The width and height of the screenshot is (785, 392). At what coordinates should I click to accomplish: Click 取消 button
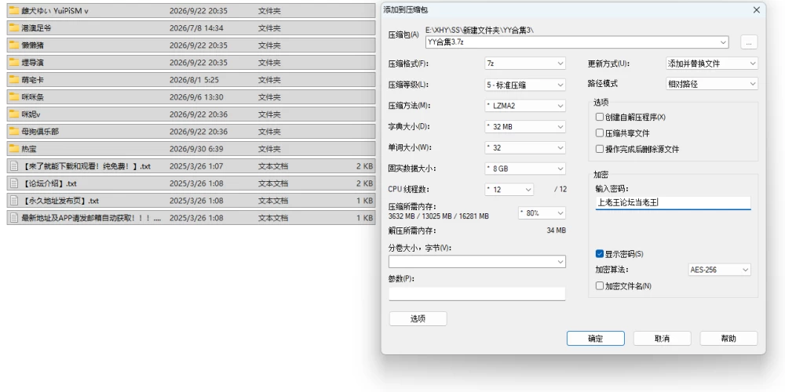click(x=662, y=339)
